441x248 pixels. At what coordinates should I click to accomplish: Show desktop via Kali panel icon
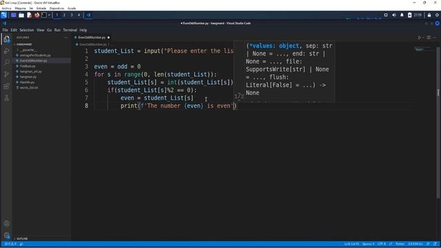[13, 15]
